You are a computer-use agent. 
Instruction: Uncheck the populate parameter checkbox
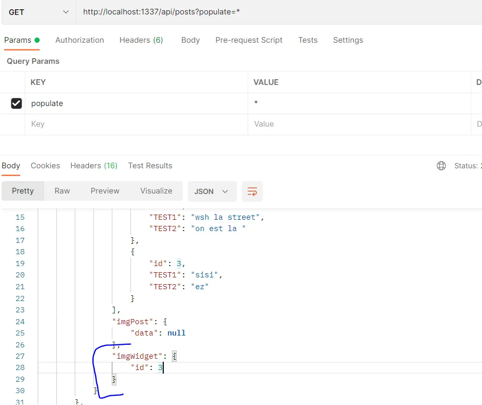(16, 103)
